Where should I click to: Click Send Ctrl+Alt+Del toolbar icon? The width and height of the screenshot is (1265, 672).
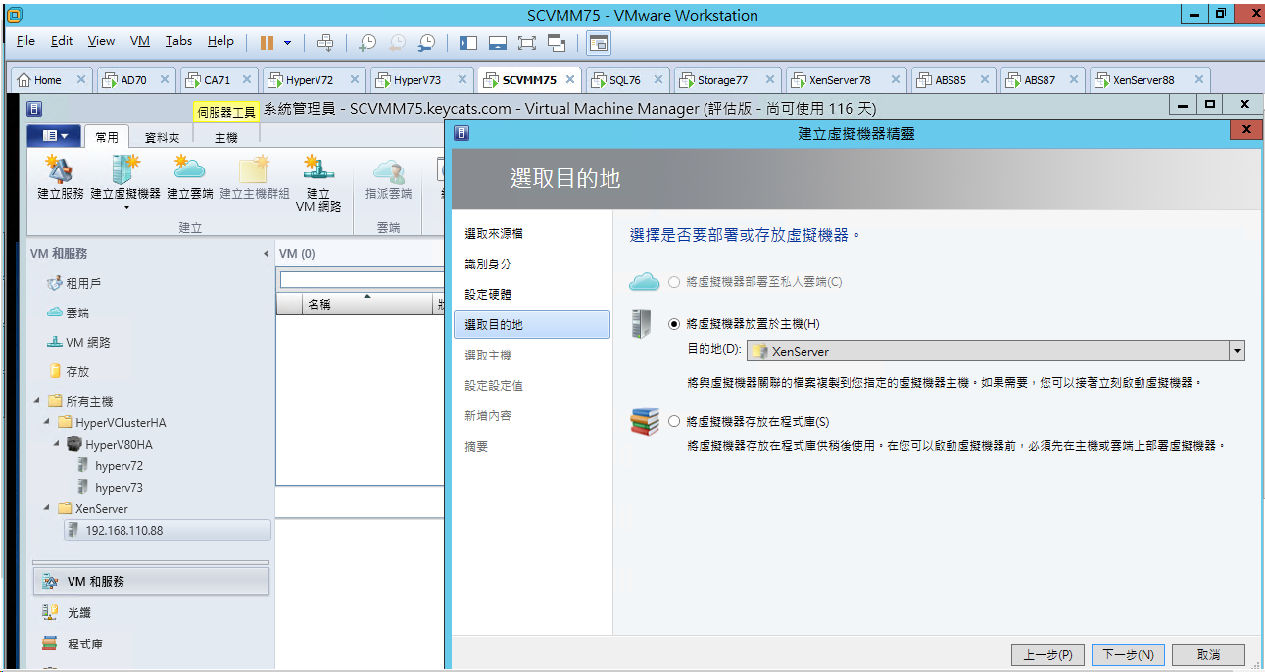pos(325,42)
